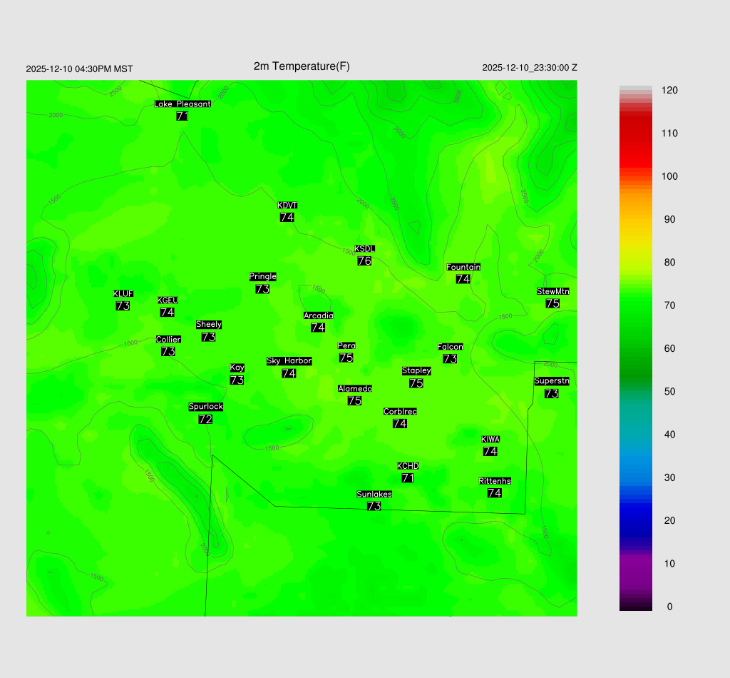Select the Spurlock temperature value of 72
This screenshot has height=678, width=730.
click(205, 420)
